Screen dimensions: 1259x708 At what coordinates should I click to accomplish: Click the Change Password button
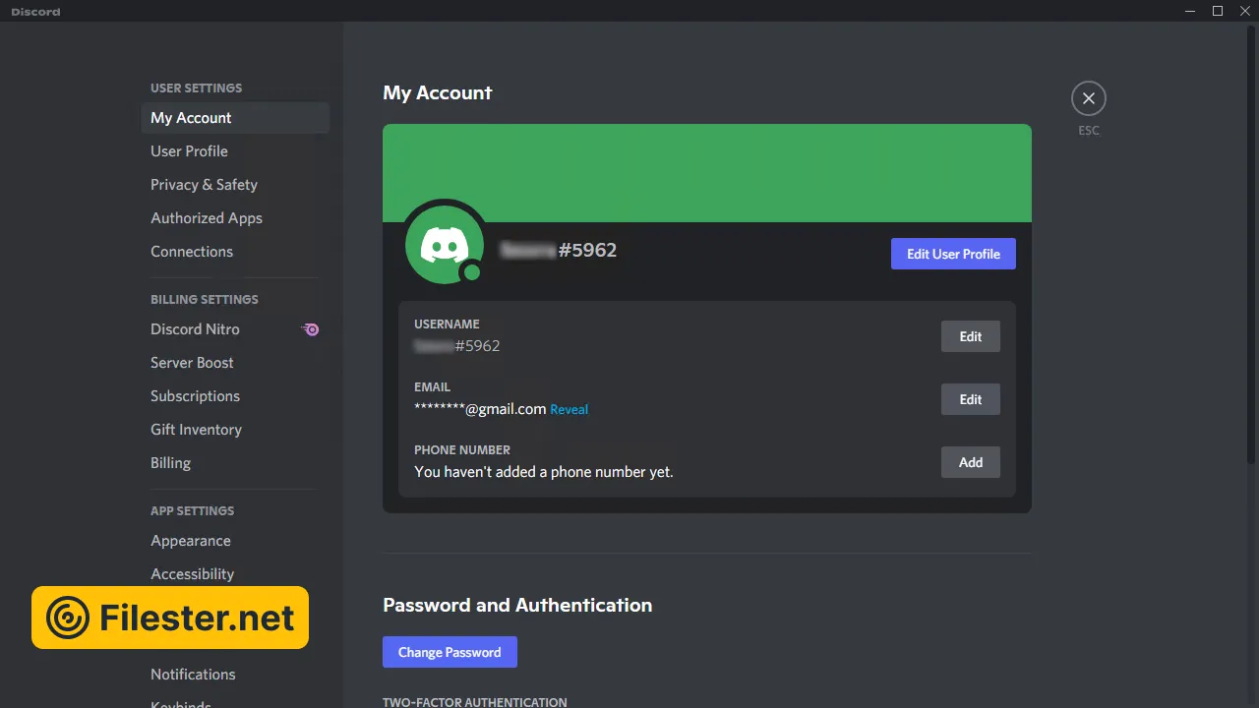pyautogui.click(x=450, y=652)
